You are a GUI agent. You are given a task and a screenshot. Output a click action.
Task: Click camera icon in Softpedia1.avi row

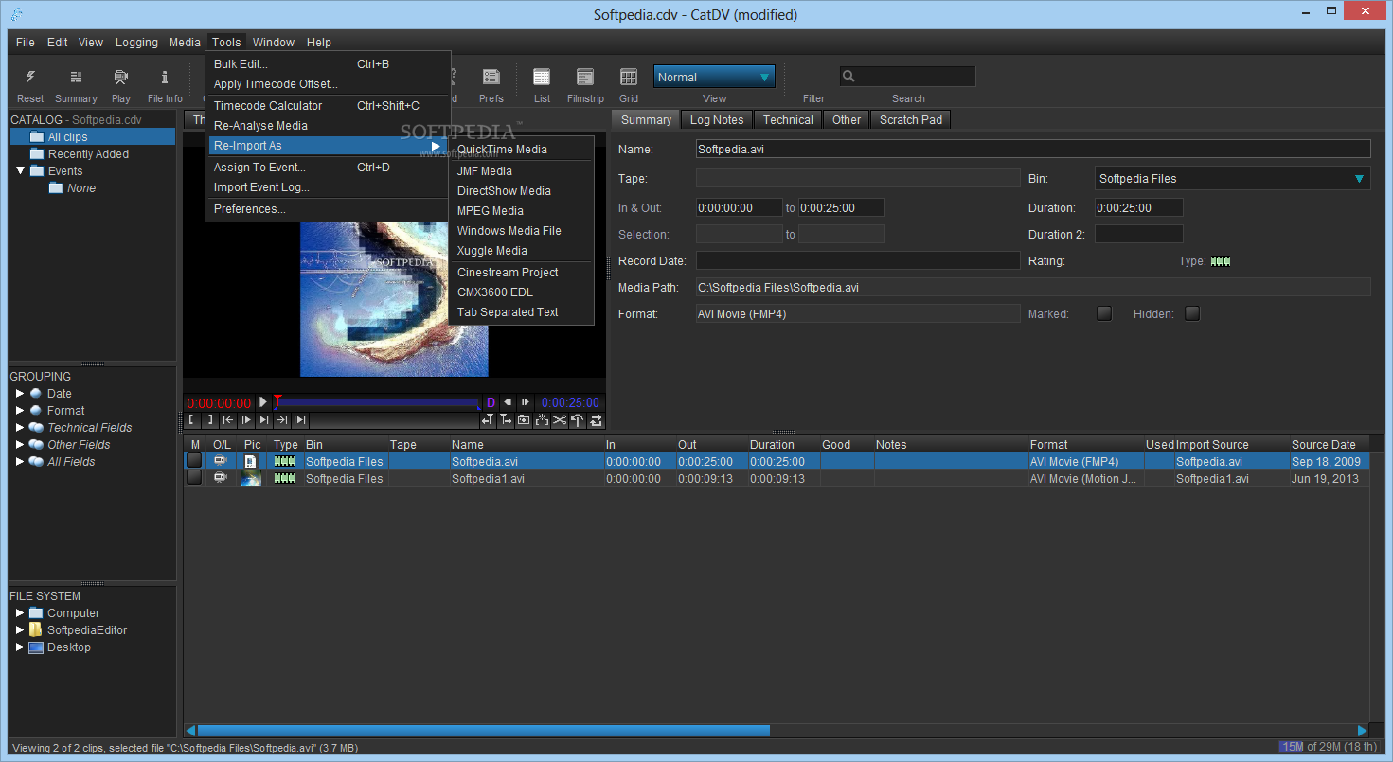tap(221, 479)
